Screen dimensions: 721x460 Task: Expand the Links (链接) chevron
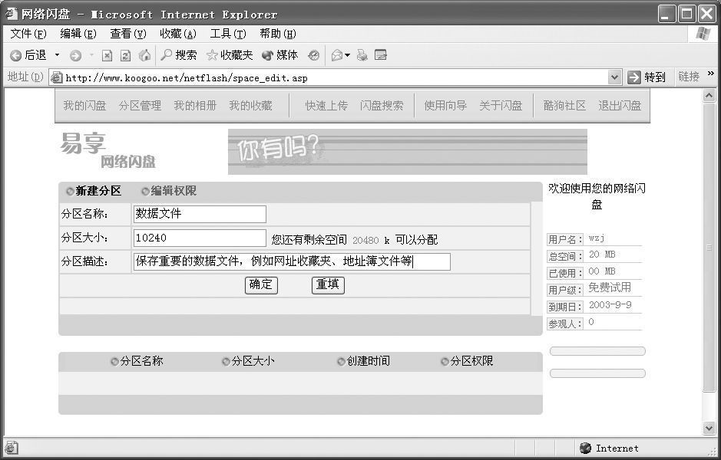click(710, 74)
